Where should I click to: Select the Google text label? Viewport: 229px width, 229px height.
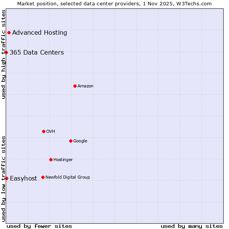(x=80, y=141)
